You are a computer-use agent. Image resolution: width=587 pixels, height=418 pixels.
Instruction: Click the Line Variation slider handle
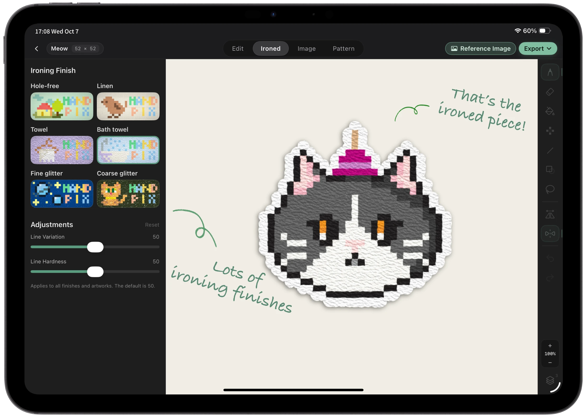(x=95, y=247)
